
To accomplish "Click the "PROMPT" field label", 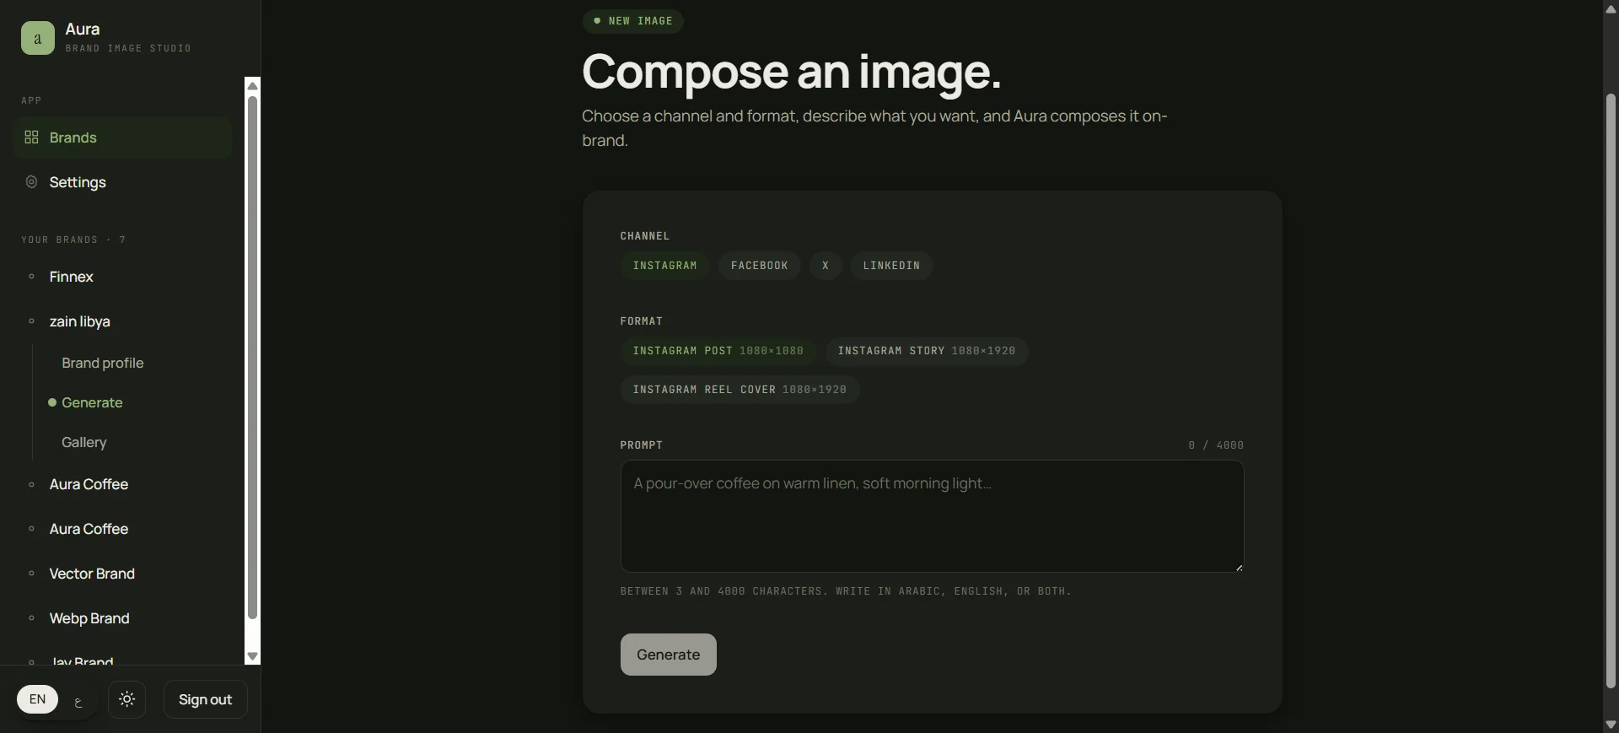I will 642,445.
